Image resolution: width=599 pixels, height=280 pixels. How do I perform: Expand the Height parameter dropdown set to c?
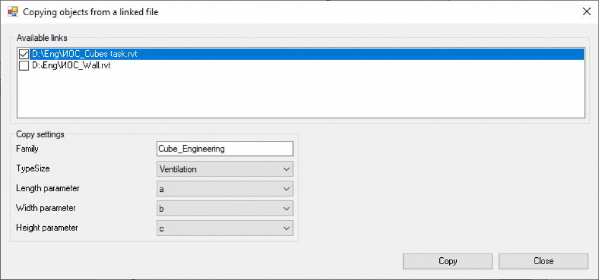click(x=225, y=229)
